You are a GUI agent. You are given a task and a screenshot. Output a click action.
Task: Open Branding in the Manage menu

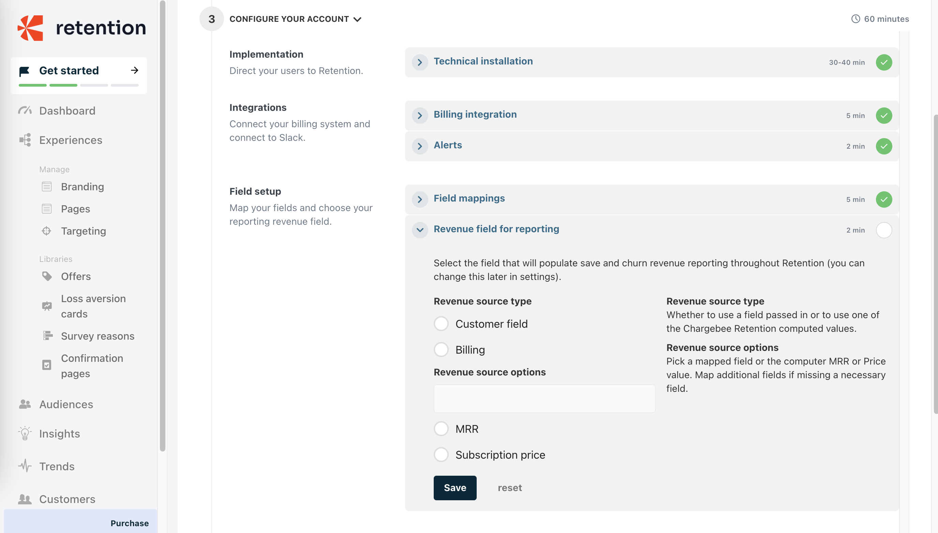pos(83,187)
